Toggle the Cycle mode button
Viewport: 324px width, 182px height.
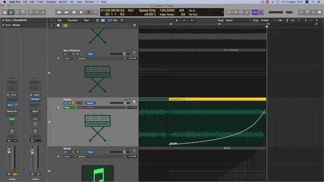tap(96, 12)
